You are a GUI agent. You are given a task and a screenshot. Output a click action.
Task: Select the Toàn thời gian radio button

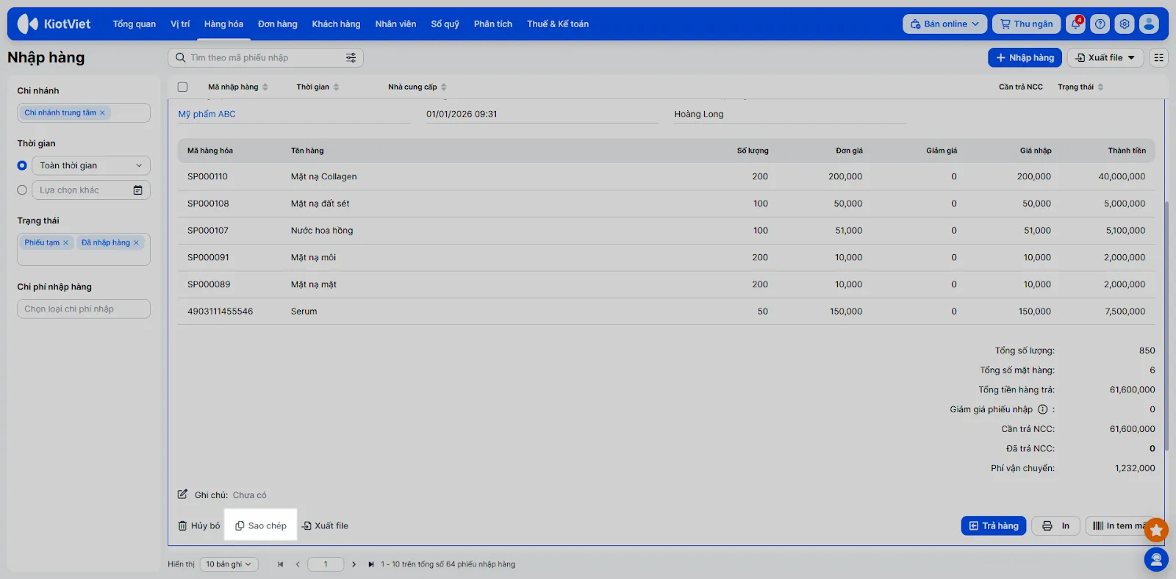22,166
